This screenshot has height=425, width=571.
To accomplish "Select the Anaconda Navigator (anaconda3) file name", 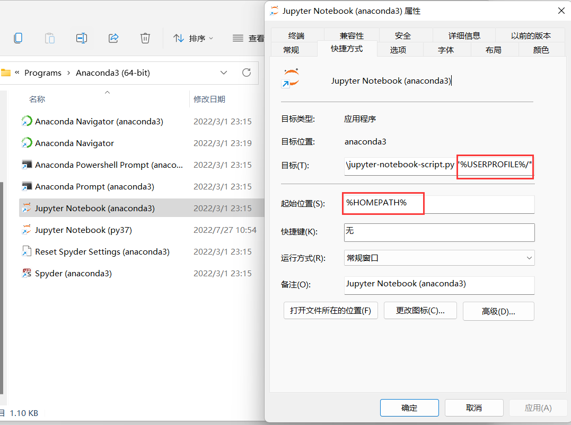I will pos(99,121).
